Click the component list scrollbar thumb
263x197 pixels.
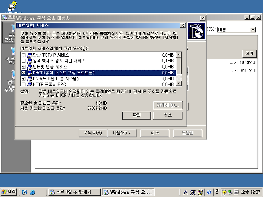pos(179,66)
